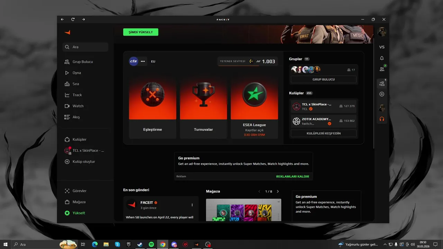Open the TCL x SkinPlace club card
The image size is (443, 249).
click(324, 107)
